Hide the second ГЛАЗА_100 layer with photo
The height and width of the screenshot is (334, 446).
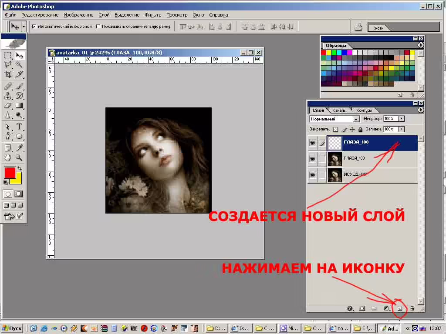pyautogui.click(x=312, y=159)
